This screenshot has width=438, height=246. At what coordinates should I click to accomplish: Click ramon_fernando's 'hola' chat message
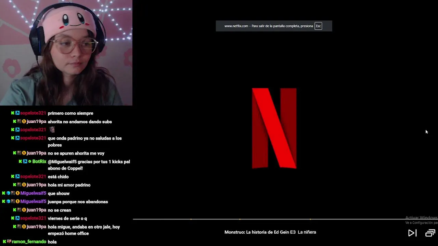coord(52,242)
